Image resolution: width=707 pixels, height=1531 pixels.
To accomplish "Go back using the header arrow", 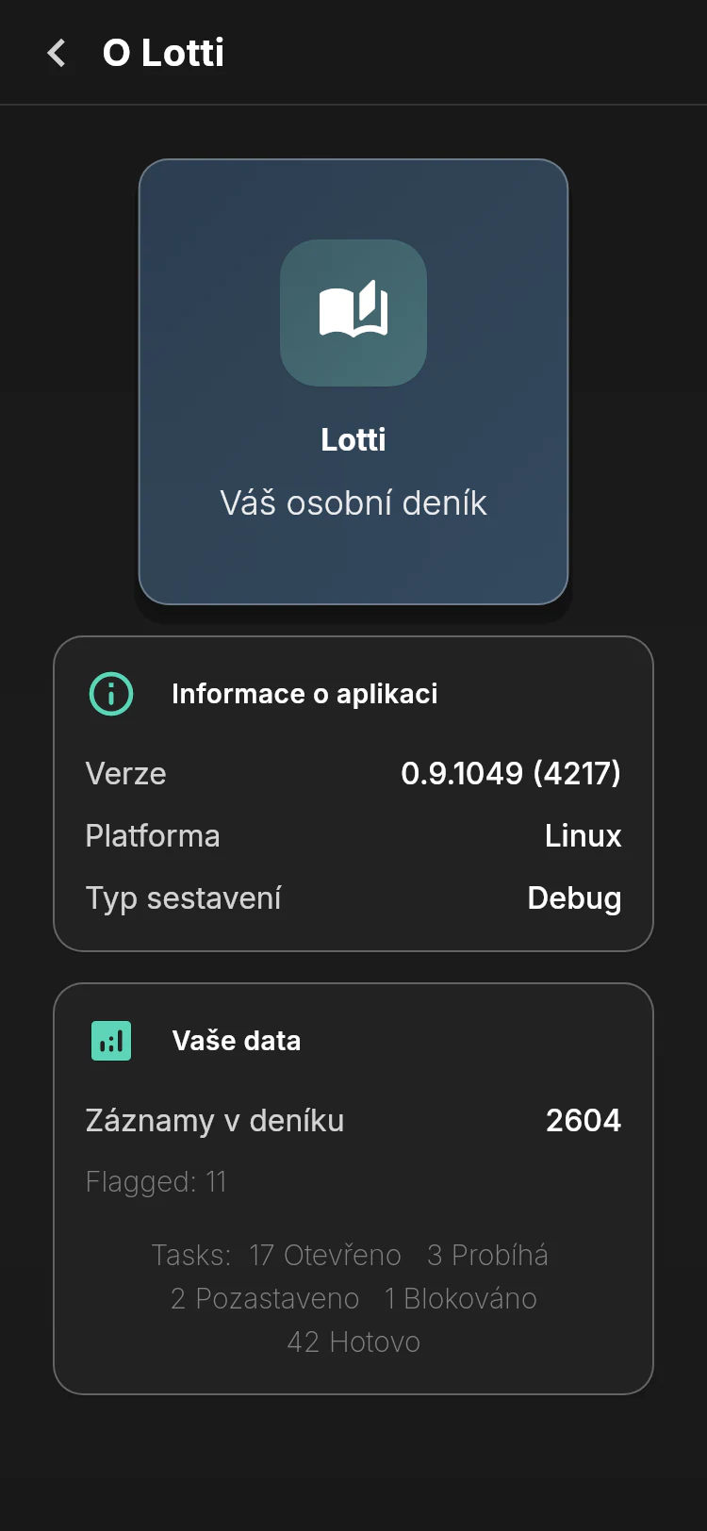I will pyautogui.click(x=57, y=53).
